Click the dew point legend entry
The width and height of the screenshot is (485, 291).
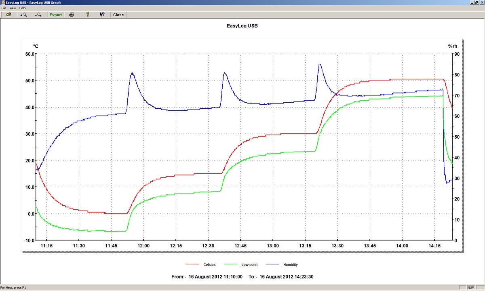click(x=240, y=264)
